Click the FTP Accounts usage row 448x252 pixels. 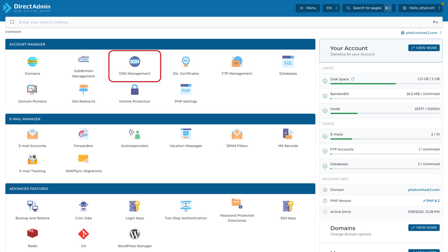381,151
